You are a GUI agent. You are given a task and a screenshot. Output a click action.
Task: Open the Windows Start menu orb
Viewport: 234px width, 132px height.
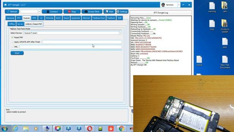click(x=4, y=129)
